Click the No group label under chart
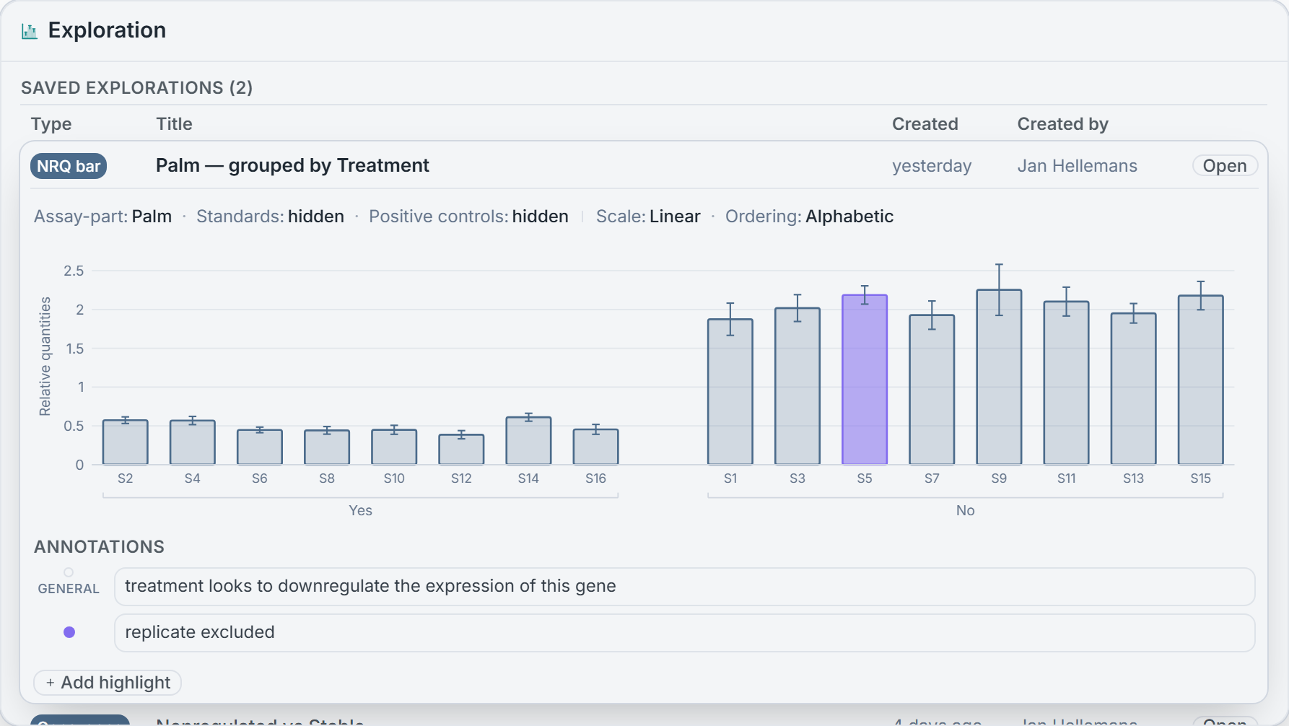 point(965,510)
